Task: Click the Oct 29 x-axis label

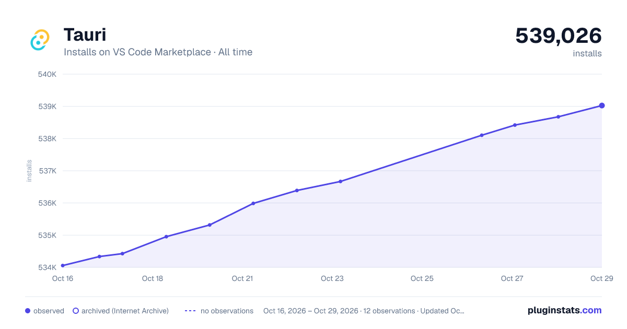Action: (x=601, y=278)
